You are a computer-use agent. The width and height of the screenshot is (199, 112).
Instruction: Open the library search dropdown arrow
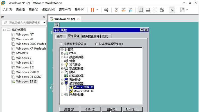pyautogui.click(x=44, y=23)
